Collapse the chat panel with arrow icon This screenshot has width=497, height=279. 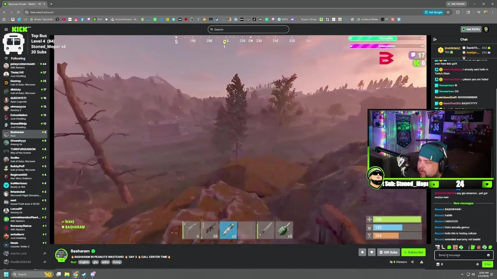pyautogui.click(x=434, y=40)
